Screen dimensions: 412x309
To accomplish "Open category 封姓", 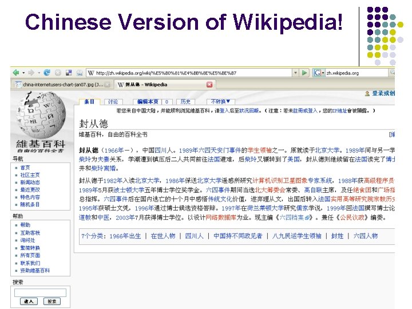I will pos(338,236).
